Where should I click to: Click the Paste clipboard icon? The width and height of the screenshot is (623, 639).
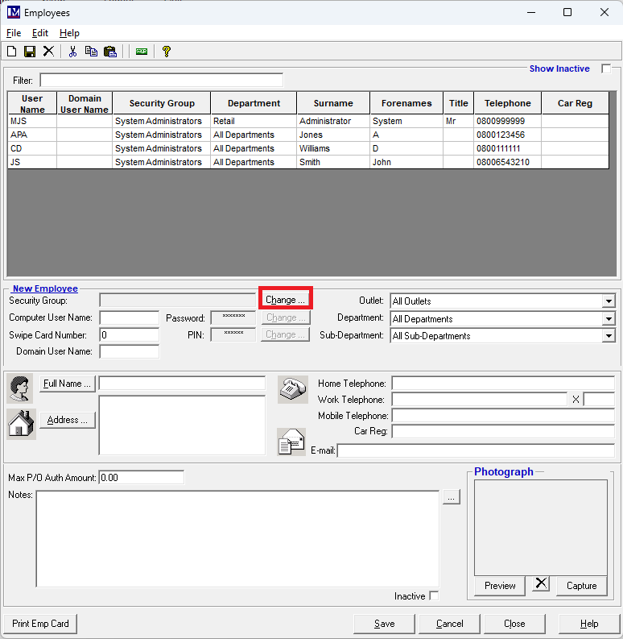pos(110,52)
